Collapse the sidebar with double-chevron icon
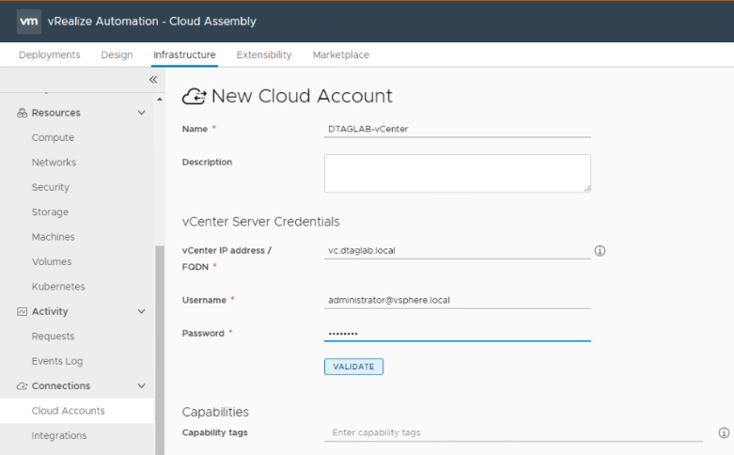 [153, 80]
